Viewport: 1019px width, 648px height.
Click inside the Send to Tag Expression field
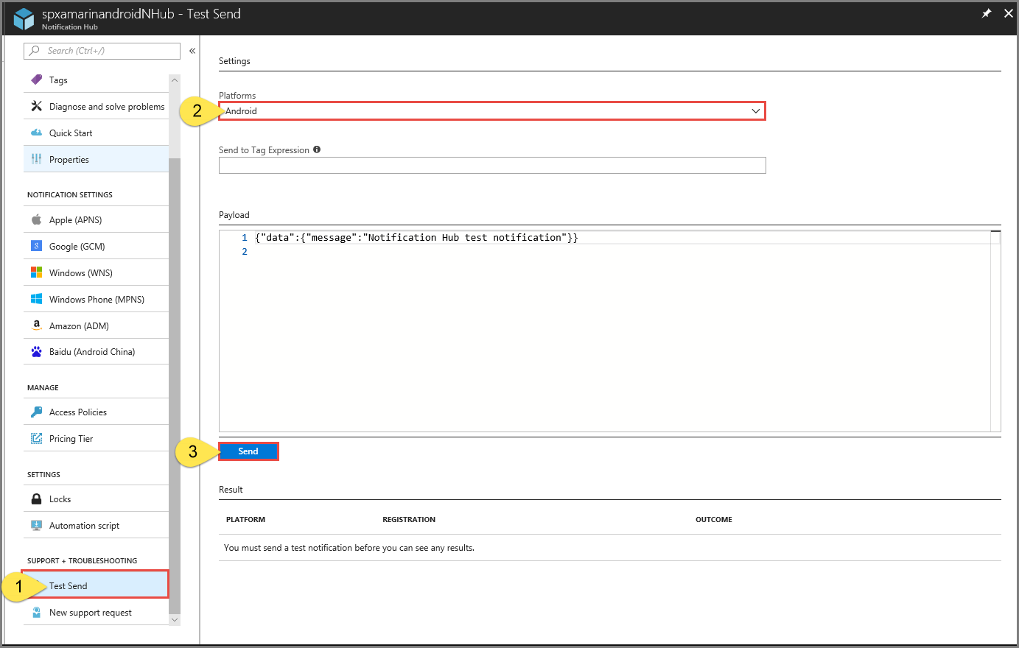click(492, 165)
